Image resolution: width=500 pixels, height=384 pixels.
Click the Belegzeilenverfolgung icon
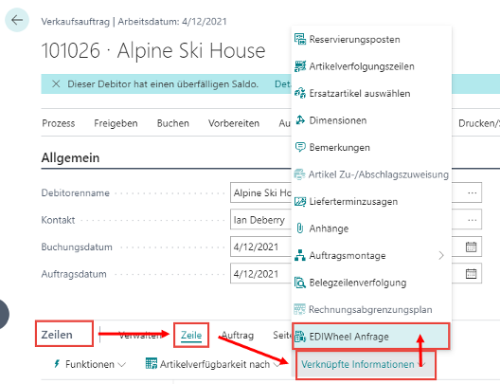pos(300,283)
